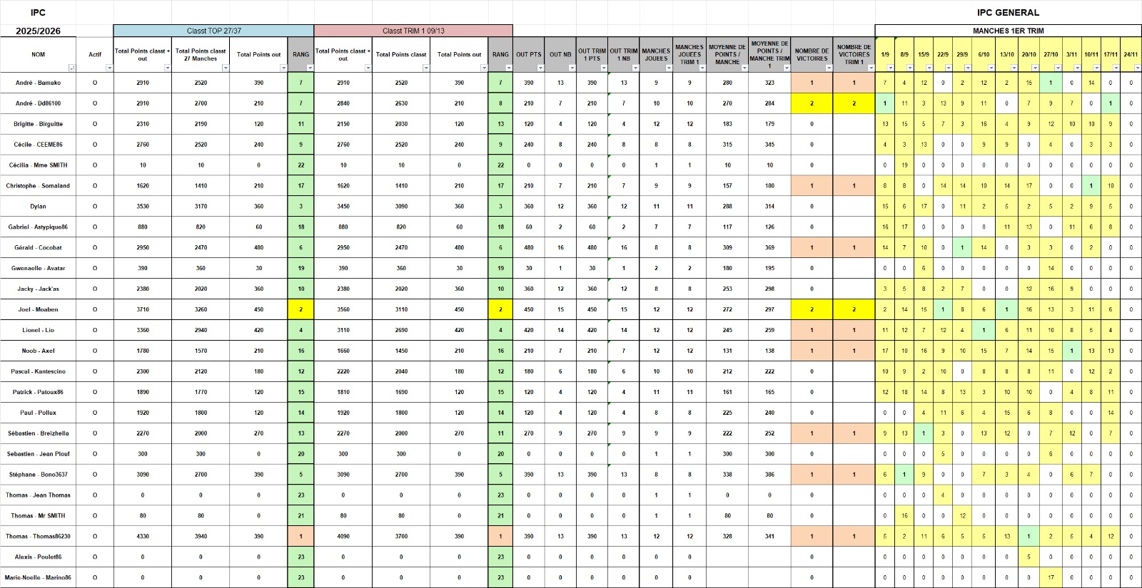Image resolution: width=1142 pixels, height=588 pixels.
Task: Open the 1/9 date column filter
Action: tap(890, 68)
